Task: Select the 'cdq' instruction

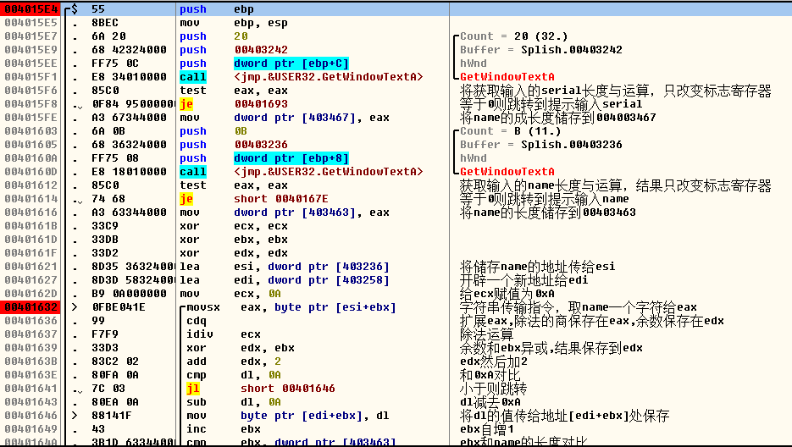Action: point(197,321)
